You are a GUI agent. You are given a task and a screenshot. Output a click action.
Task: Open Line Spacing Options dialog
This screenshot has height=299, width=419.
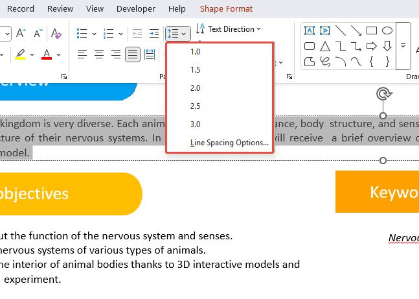(x=220, y=143)
